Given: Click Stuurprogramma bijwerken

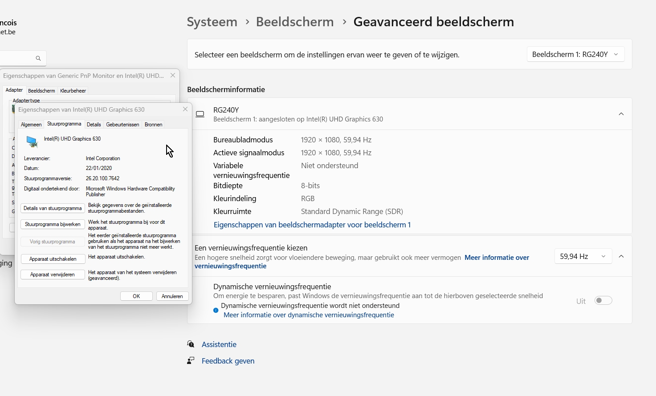Looking at the screenshot, I should [x=53, y=224].
